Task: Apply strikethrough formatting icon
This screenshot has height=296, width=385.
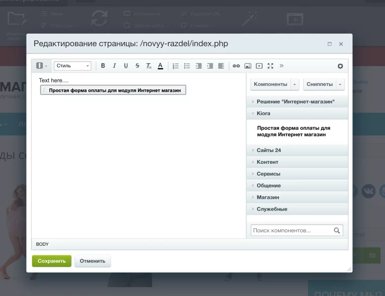Action: (137, 66)
